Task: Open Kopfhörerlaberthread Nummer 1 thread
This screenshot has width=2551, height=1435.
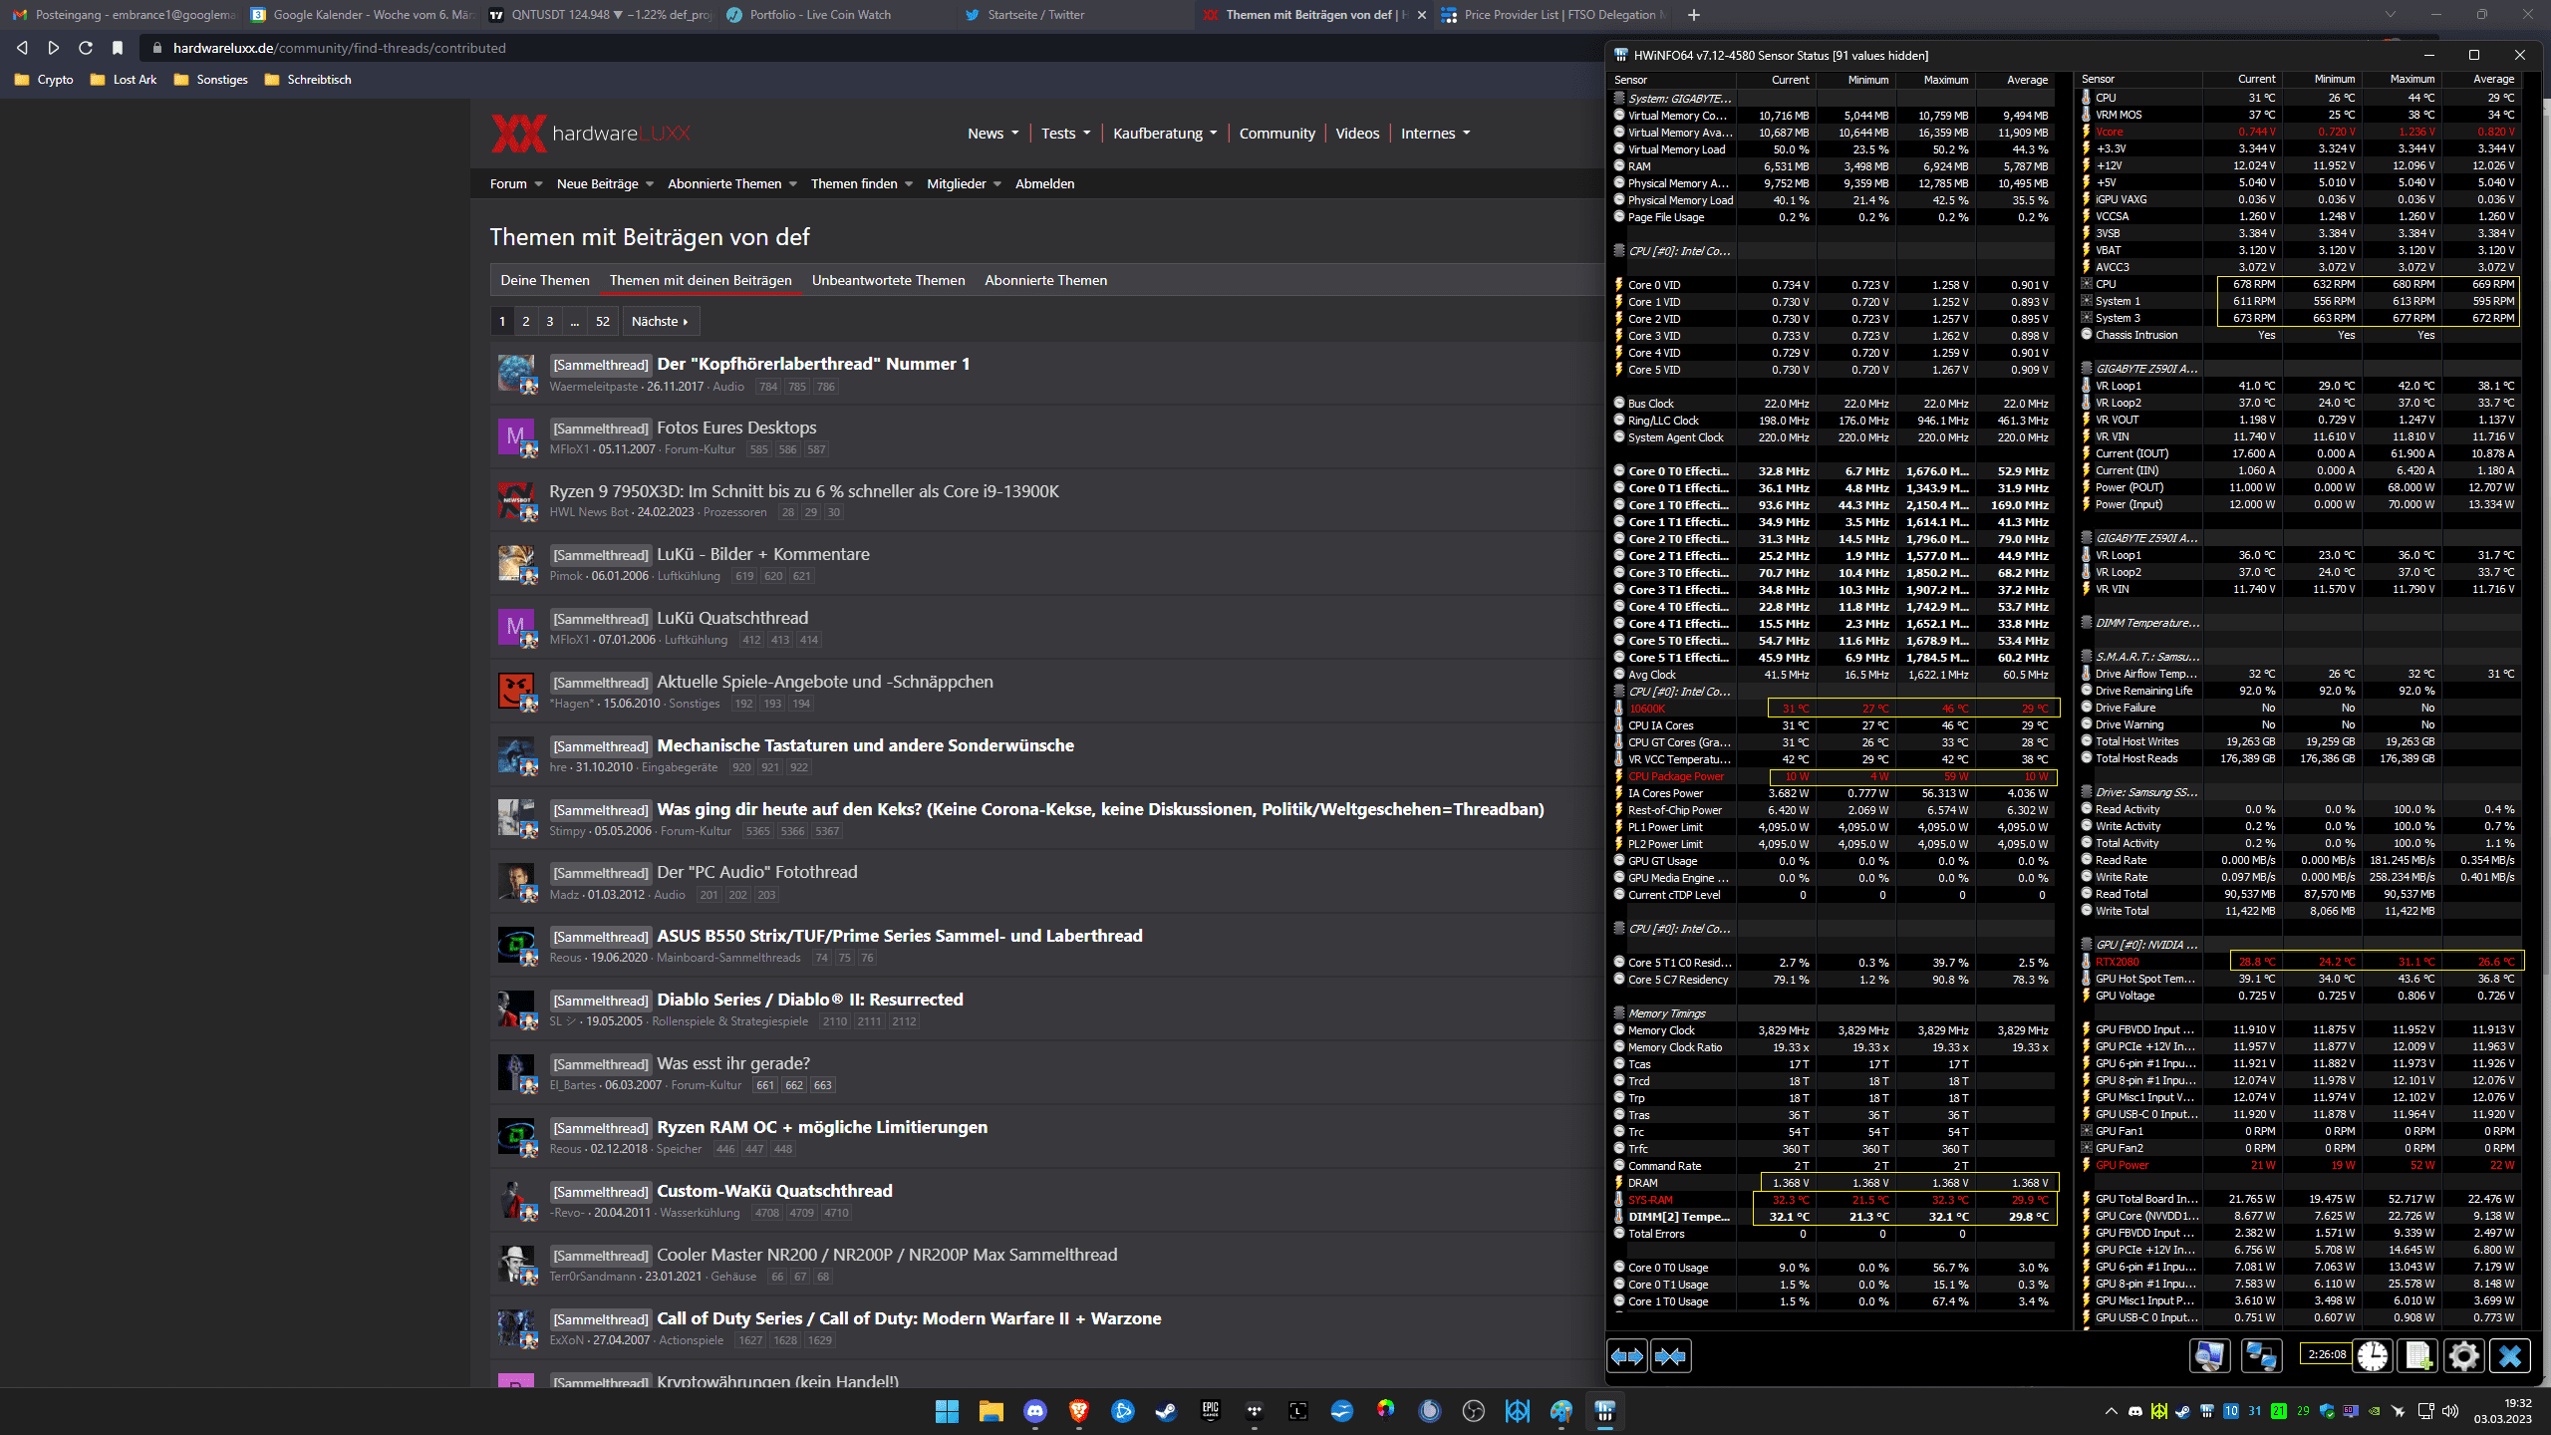Action: click(812, 364)
